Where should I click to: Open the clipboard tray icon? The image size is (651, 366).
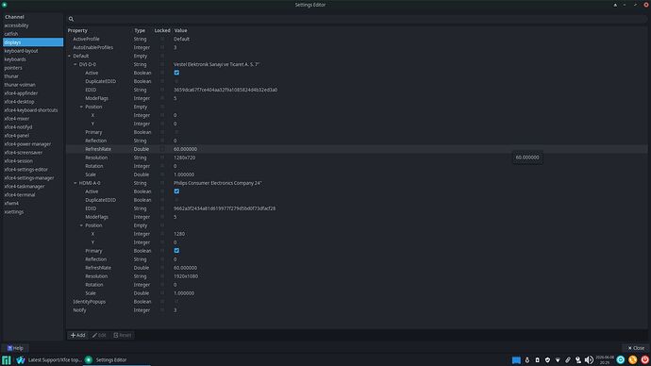537,359
